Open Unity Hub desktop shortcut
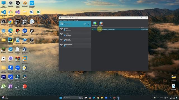Image resolution: width=179 pixels, height=100 pixels. click(x=11, y=4)
